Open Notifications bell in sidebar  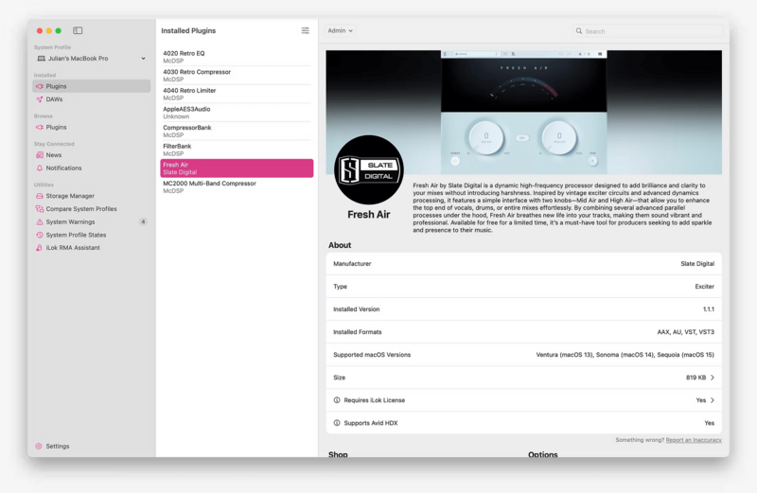point(39,168)
